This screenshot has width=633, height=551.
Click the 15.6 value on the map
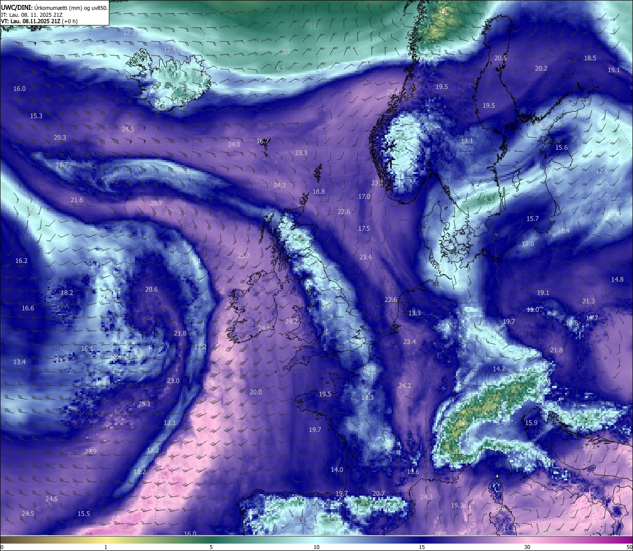561,148
